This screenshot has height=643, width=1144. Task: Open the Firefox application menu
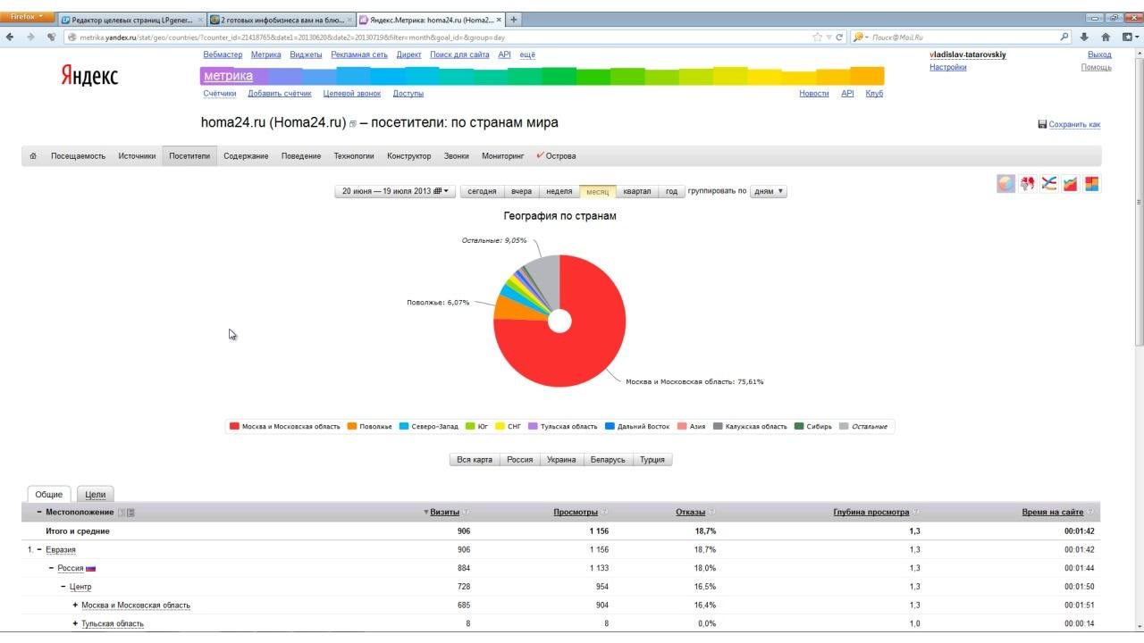pyautogui.click(x=27, y=17)
